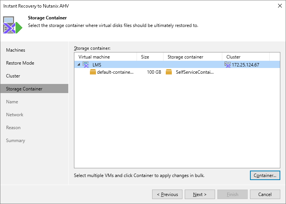This screenshot has height=204, width=286.
Task: Sort by the Size column header
Action: pyautogui.click(x=150, y=57)
